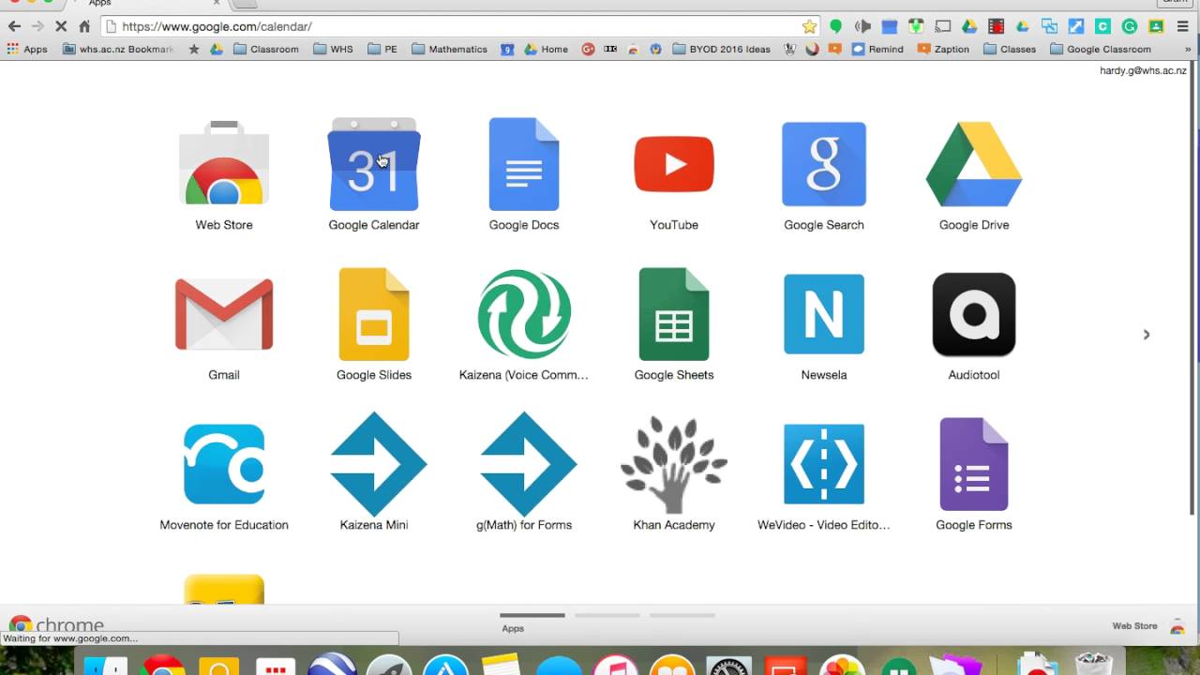1200x675 pixels.
Task: Open the Audiotool app
Action: tap(974, 325)
